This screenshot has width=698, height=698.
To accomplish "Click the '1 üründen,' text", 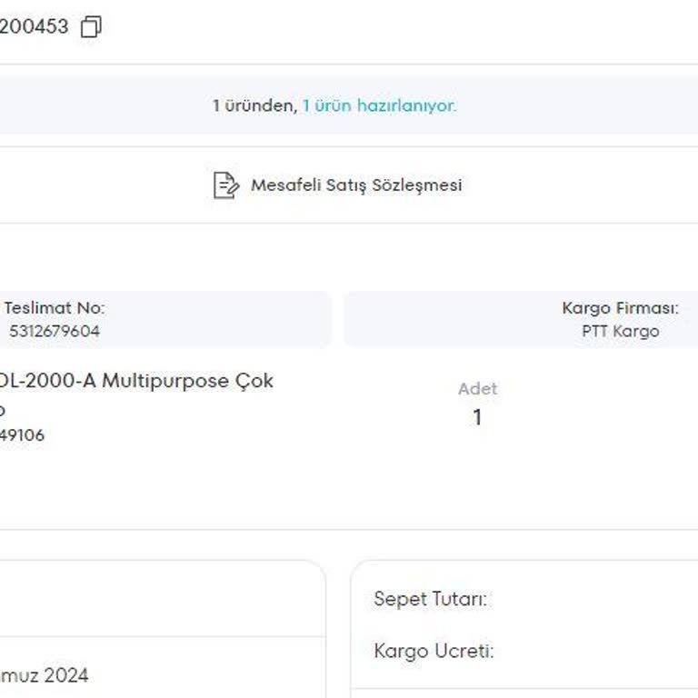I will (x=255, y=106).
